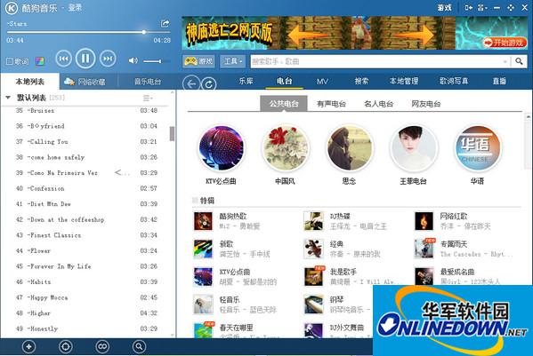Select song 40 Confession
This screenshot has width=533, height=356.
point(85,188)
